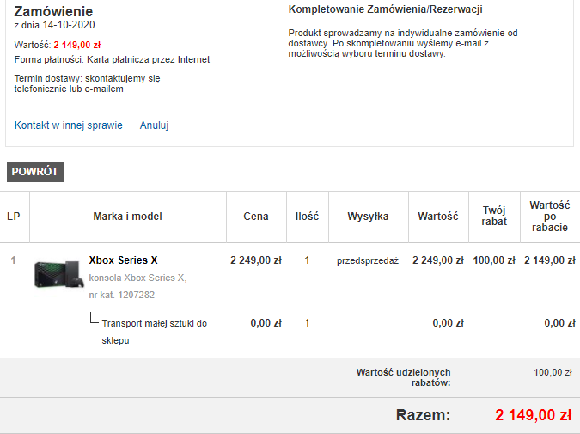Viewport: 580px width, 434px height.
Task: Open the Xbox Series X product title
Action: (x=123, y=260)
